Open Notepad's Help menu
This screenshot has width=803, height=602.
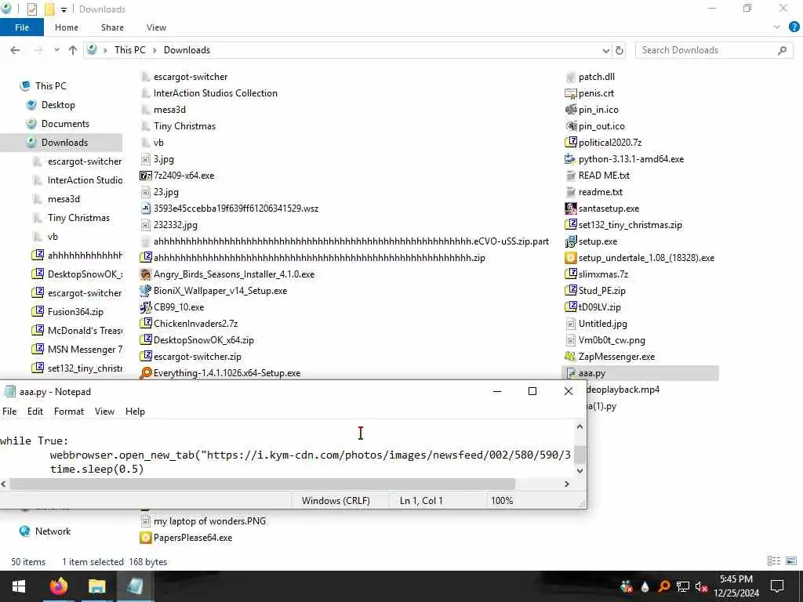pyautogui.click(x=135, y=411)
